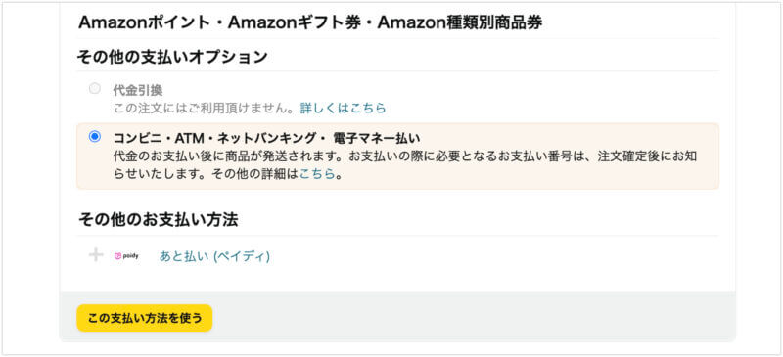
Task: Click この注文にはご利用頂けません notice text
Action: click(207, 108)
